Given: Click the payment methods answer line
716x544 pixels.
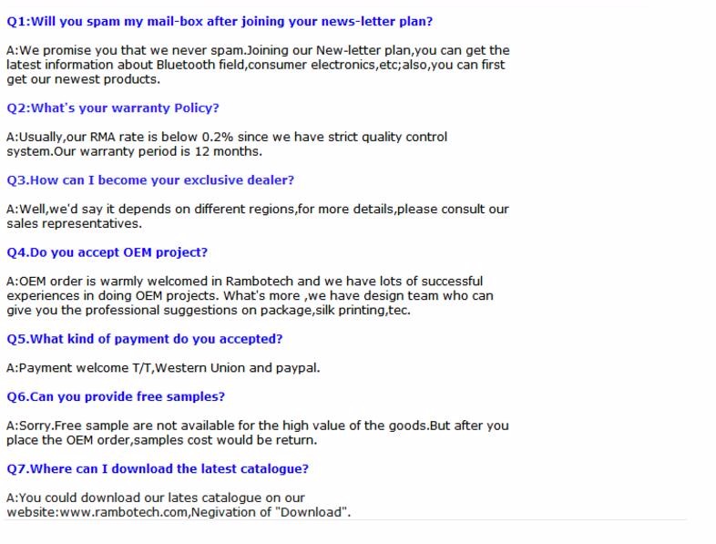Looking at the screenshot, I should (x=163, y=368).
